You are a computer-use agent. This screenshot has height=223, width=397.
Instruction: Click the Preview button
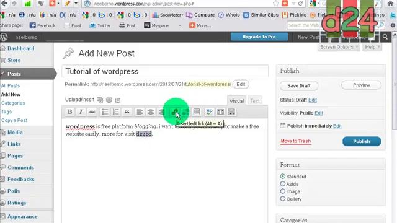[x=361, y=85]
